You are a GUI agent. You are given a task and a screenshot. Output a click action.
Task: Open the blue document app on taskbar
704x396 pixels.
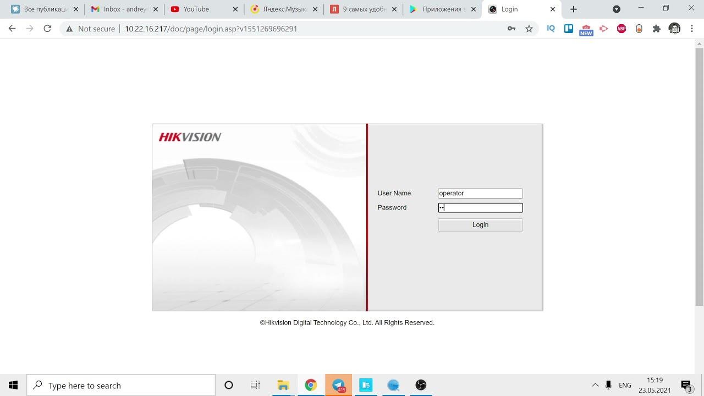click(x=366, y=385)
